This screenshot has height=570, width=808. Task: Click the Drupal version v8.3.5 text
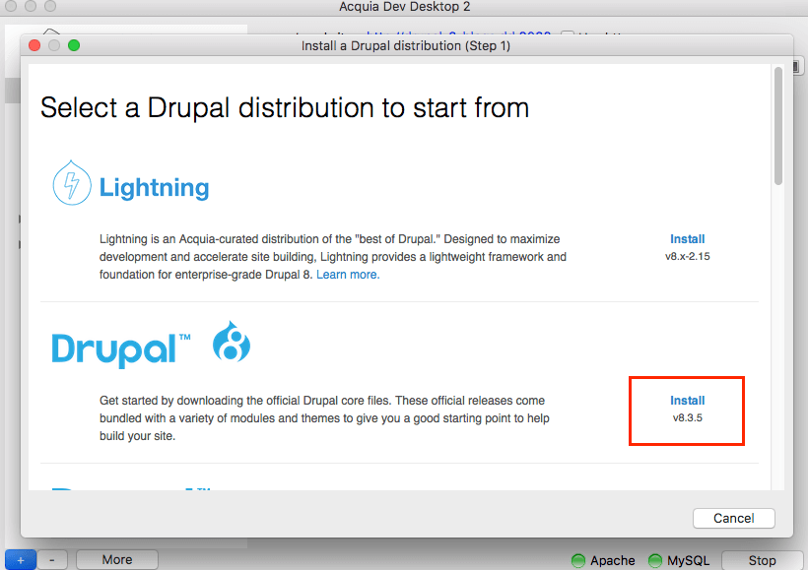click(x=688, y=417)
